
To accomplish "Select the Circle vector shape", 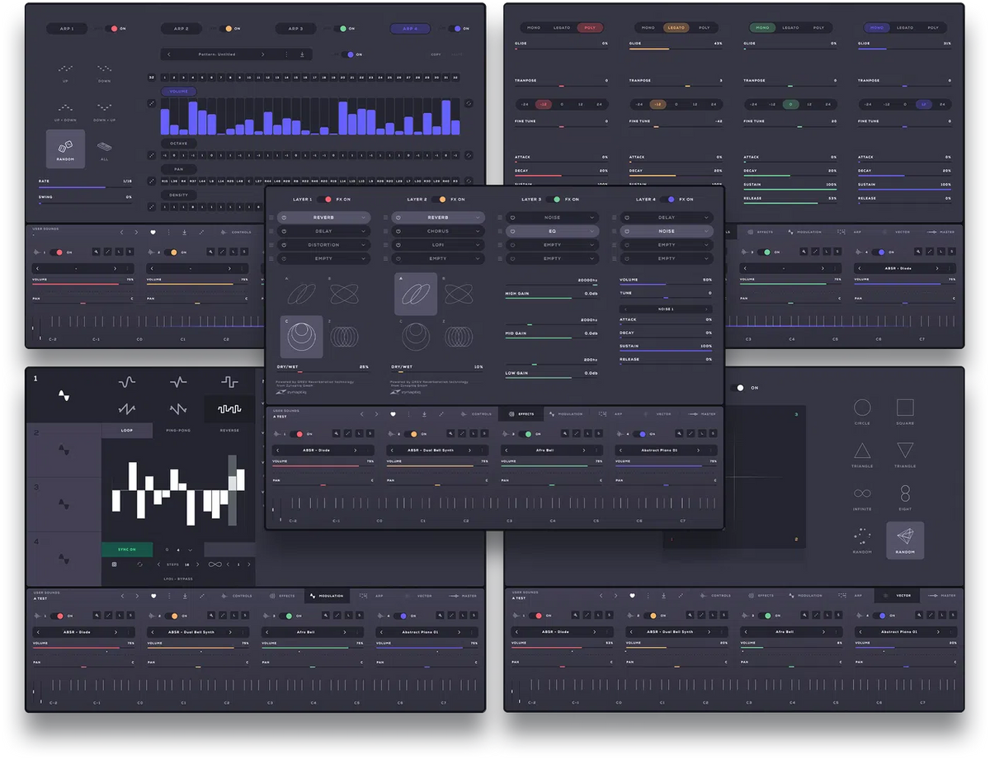I will tap(861, 408).
